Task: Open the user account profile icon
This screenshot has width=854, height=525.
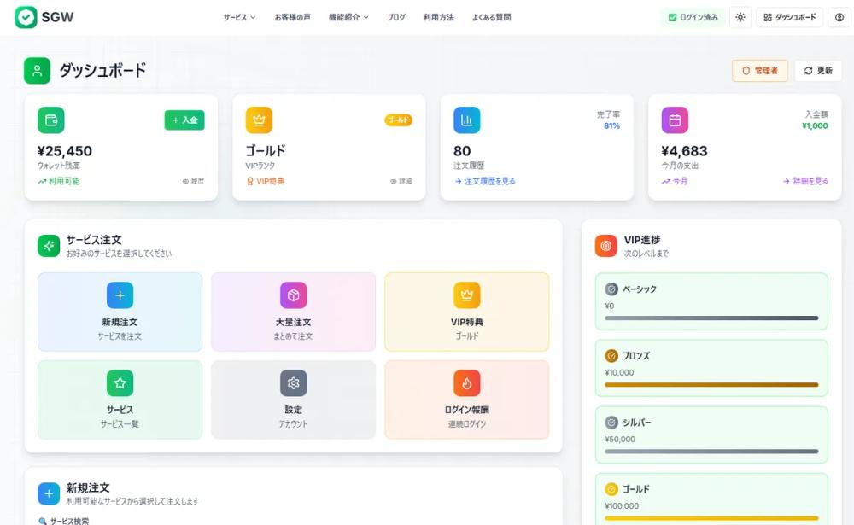Action: [839, 17]
